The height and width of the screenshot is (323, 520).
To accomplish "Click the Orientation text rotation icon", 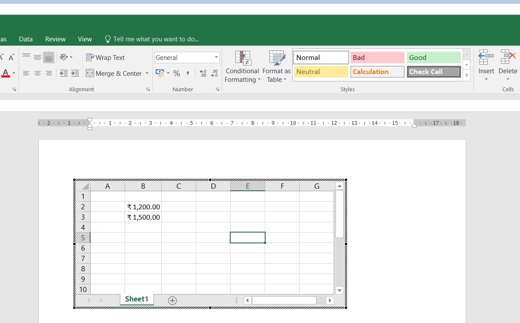I will 64,57.
